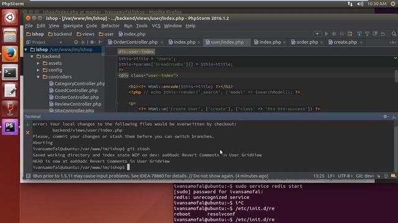Change UTF-8 file encoding in status bar
This screenshot has height=223, width=398.
click(x=345, y=176)
